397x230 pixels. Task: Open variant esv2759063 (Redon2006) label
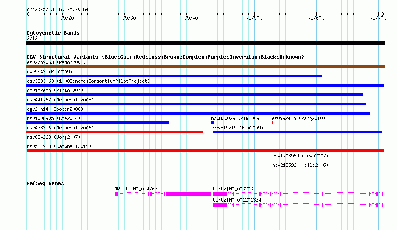(56, 62)
